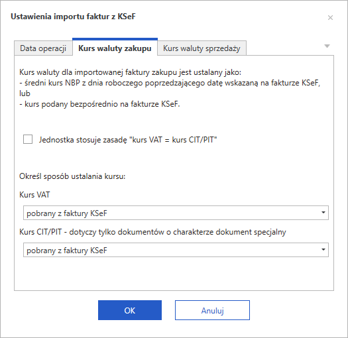The width and height of the screenshot is (348, 338).
Task: Click the "średni kurs NBP" description line
Action: 170,83
